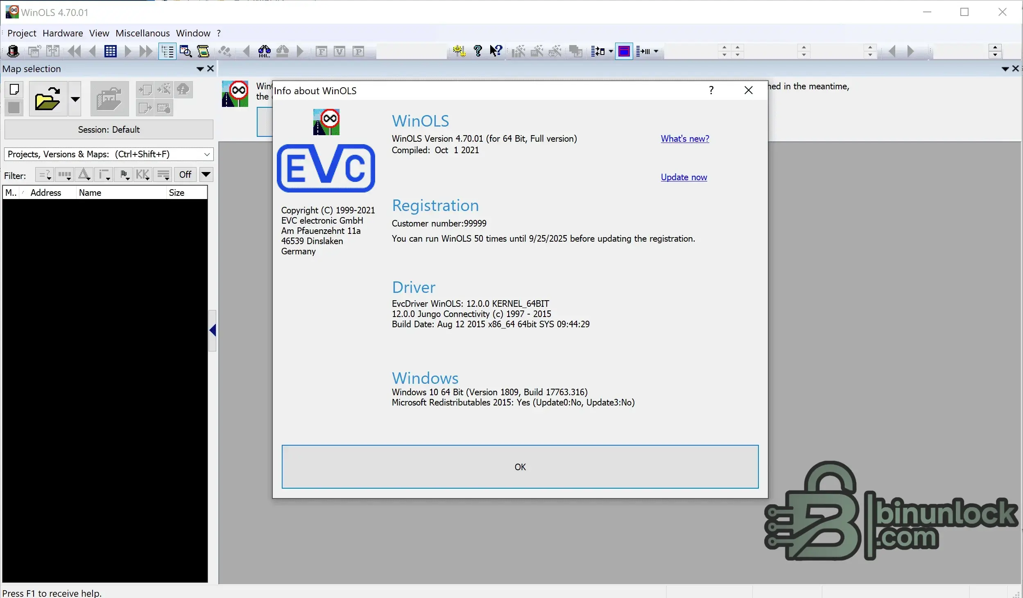This screenshot has height=598, width=1023.
Task: Click the question mark help toolbar icon
Action: pos(478,51)
